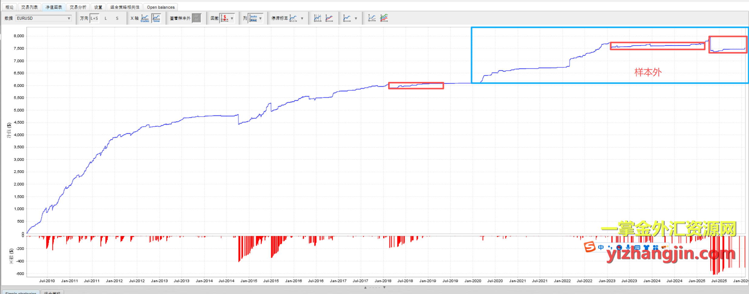Click the stagnation marker icon

tap(293, 18)
